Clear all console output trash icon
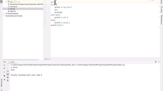Image resolution: width=163 pixels, height=91 pixels. [8, 80]
